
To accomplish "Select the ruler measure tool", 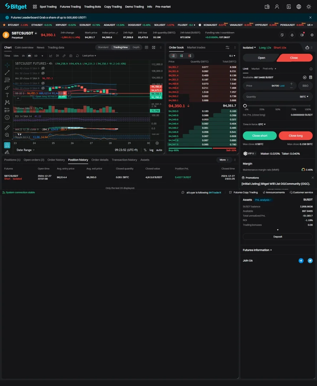I will 7,127.
